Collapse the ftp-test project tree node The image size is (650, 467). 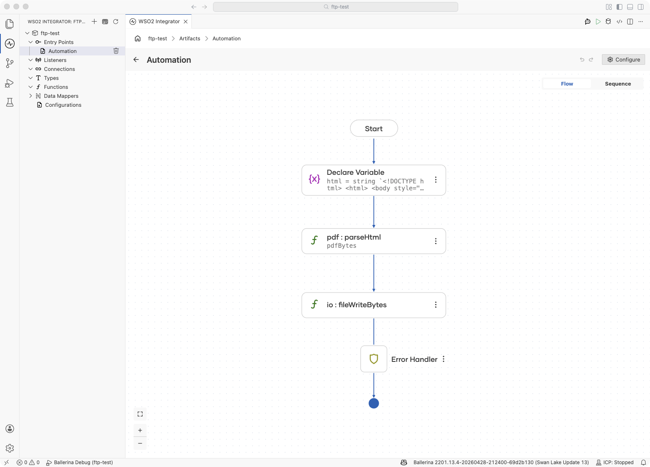(27, 33)
